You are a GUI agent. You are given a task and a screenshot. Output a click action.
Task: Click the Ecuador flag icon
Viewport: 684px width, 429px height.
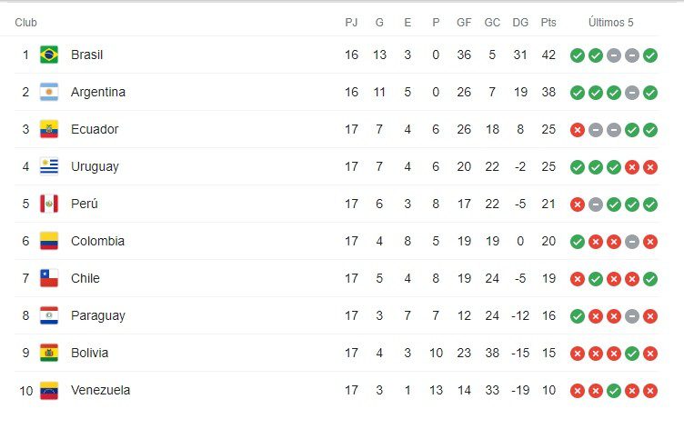tap(49, 129)
